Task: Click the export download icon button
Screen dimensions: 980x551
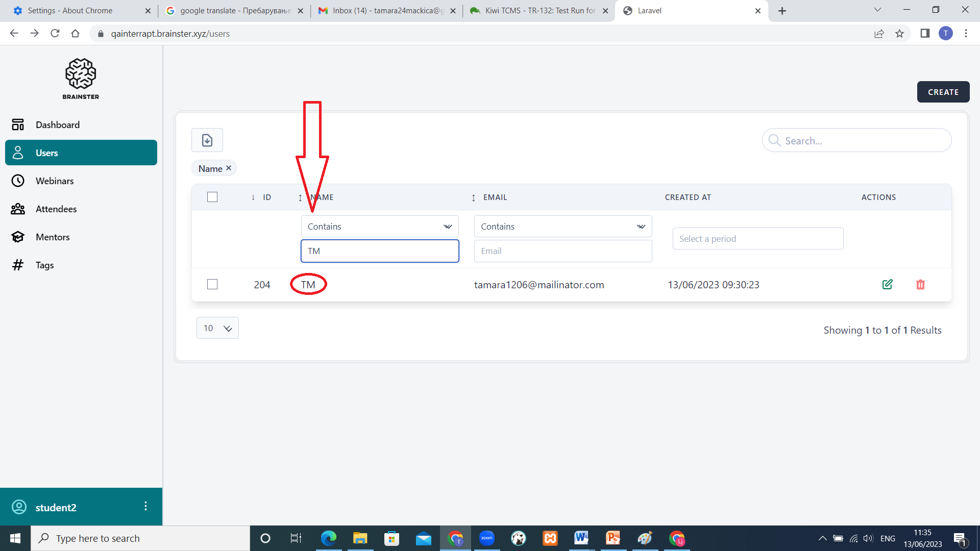Action: 207,140
